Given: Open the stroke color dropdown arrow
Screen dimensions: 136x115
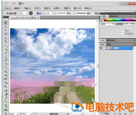Looking at the screenshot, I should coord(34,13).
